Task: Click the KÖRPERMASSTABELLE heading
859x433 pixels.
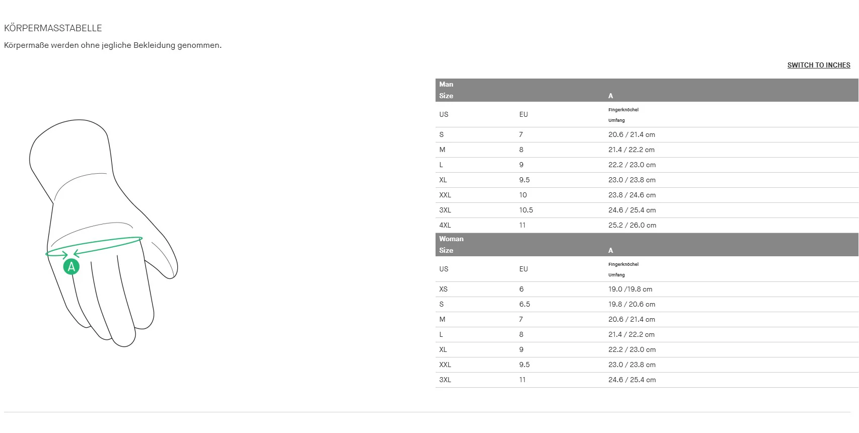Action: pos(53,28)
